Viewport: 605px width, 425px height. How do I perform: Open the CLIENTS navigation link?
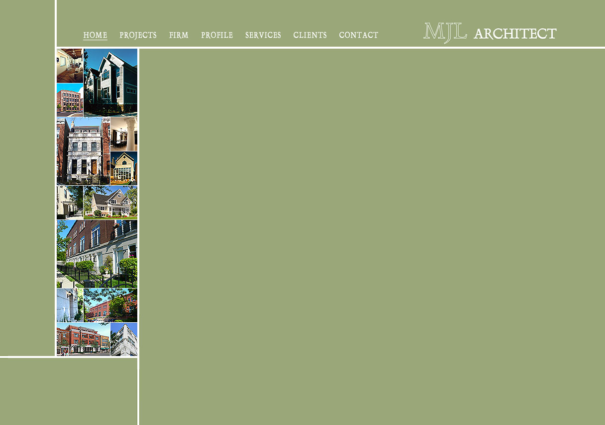pos(310,35)
